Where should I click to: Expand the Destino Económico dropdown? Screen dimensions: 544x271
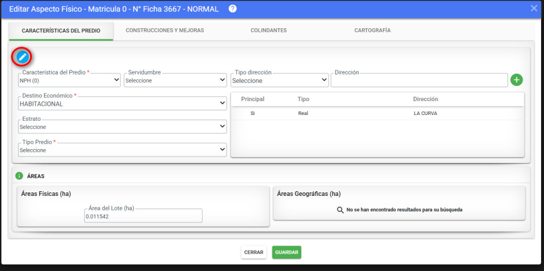122,103
